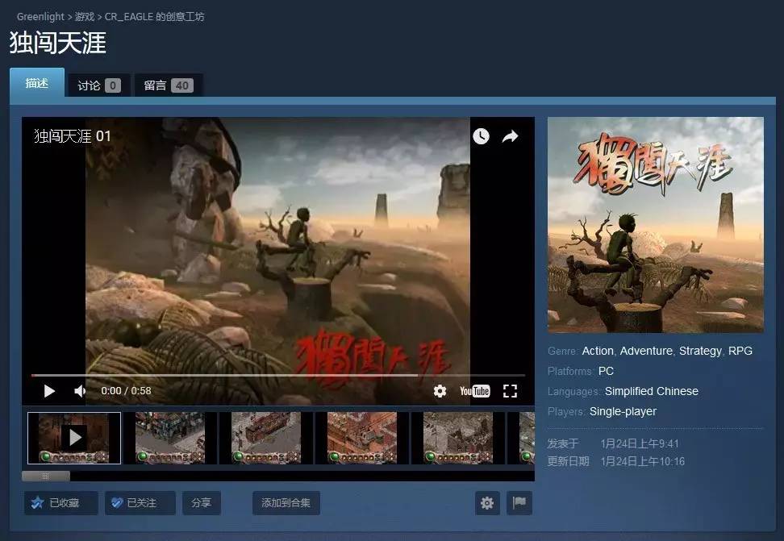Click the star icon in 已收藏 button
784x541 pixels.
pos(37,502)
